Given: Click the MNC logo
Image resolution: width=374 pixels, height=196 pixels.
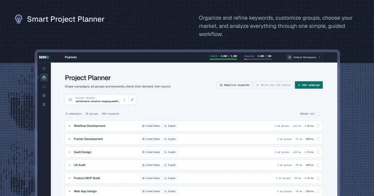Looking at the screenshot, I should (x=44, y=57).
